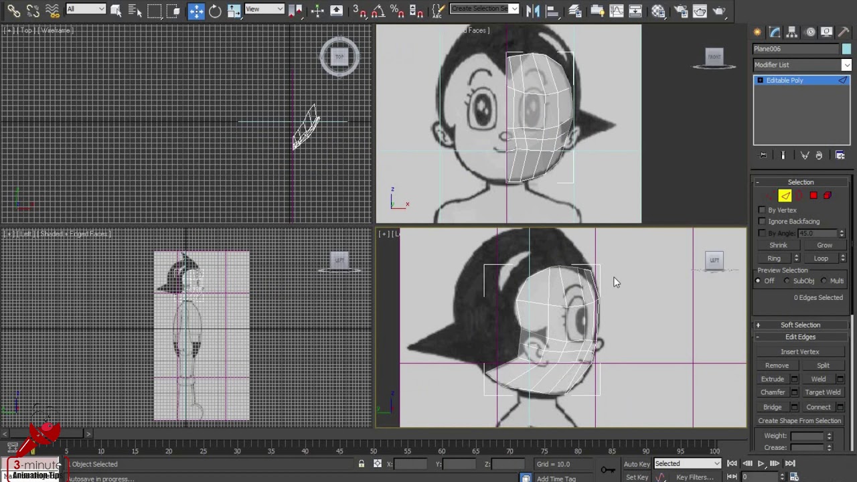857x482 pixels.
Task: Toggle the selection lock icon
Action: pyautogui.click(x=362, y=464)
